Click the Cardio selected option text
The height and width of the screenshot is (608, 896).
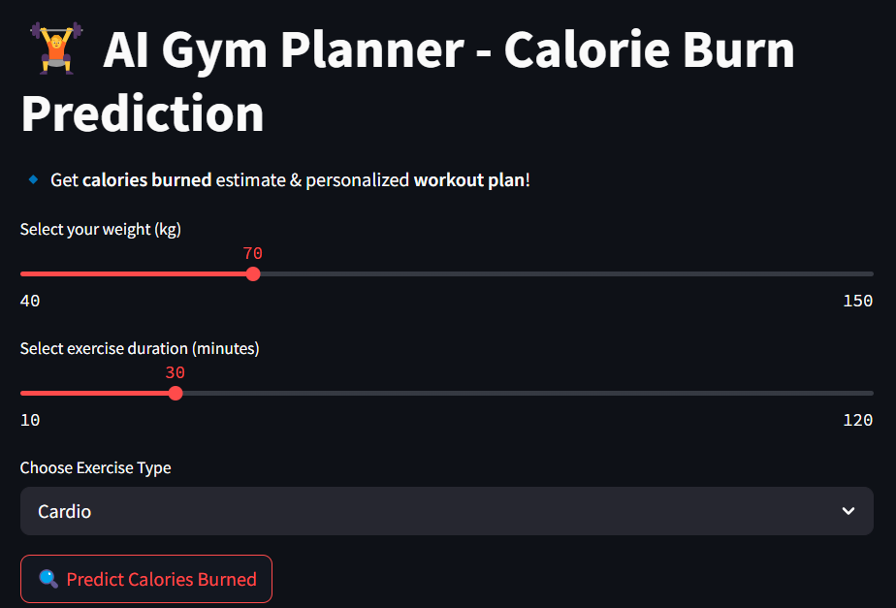(x=65, y=511)
